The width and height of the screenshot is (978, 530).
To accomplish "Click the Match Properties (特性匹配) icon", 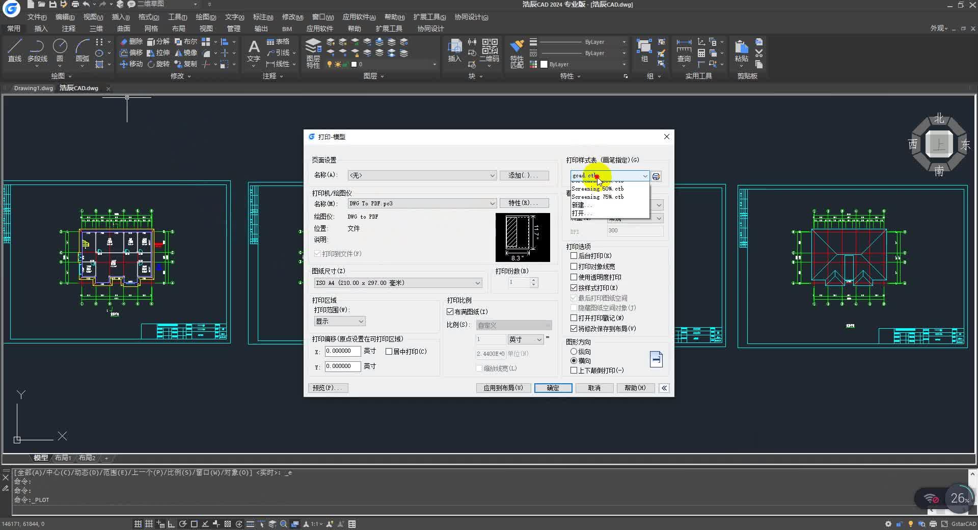I will [x=517, y=53].
